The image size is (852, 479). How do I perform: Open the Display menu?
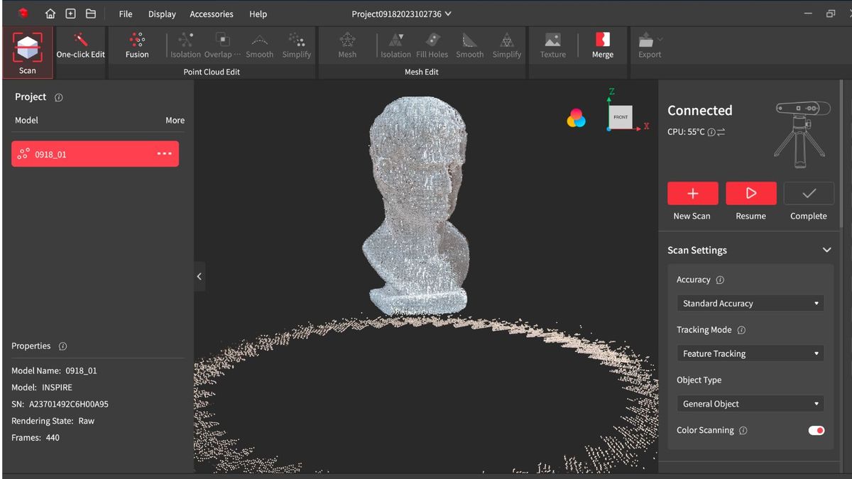(x=162, y=13)
